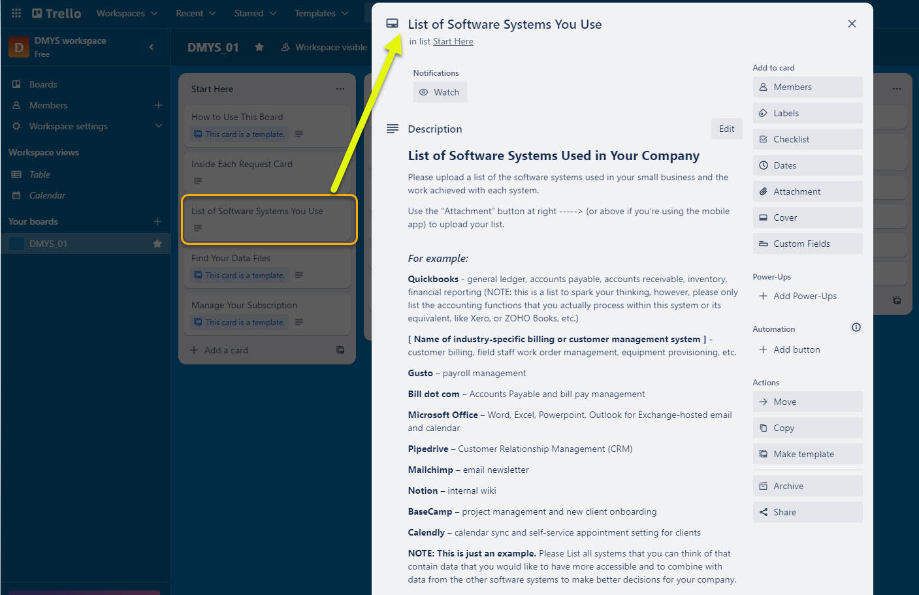This screenshot has width=919, height=595.
Task: Expand the Workspaces dropdown
Action: tap(127, 13)
